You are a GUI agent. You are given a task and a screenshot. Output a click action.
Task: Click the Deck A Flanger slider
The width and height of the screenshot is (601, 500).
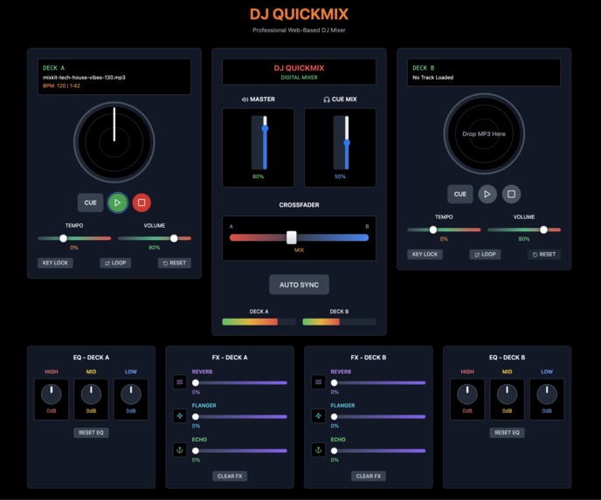pos(239,416)
